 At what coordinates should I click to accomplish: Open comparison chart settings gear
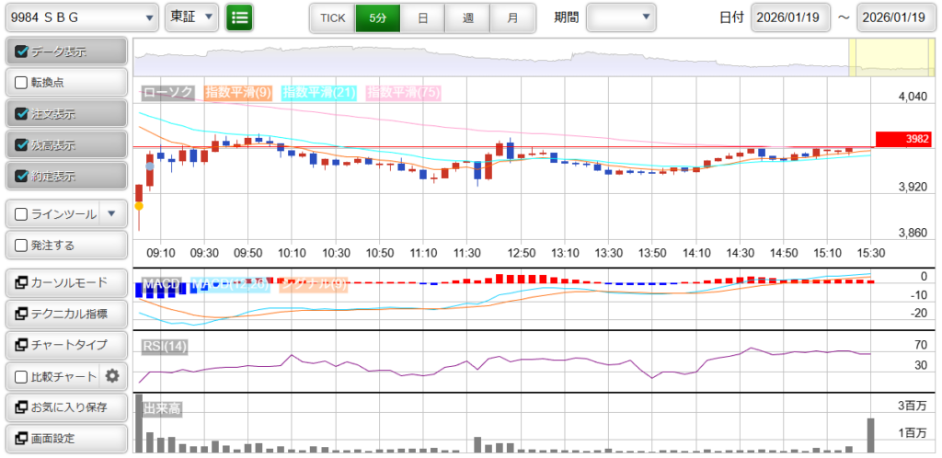point(113,376)
